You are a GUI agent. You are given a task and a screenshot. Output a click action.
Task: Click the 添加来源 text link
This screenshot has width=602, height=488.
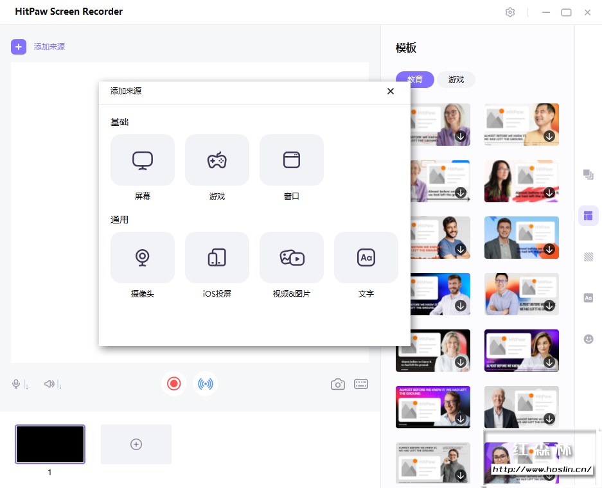pyautogui.click(x=49, y=47)
